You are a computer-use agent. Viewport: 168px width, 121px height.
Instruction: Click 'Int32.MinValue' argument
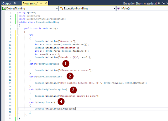[x=113, y=83]
